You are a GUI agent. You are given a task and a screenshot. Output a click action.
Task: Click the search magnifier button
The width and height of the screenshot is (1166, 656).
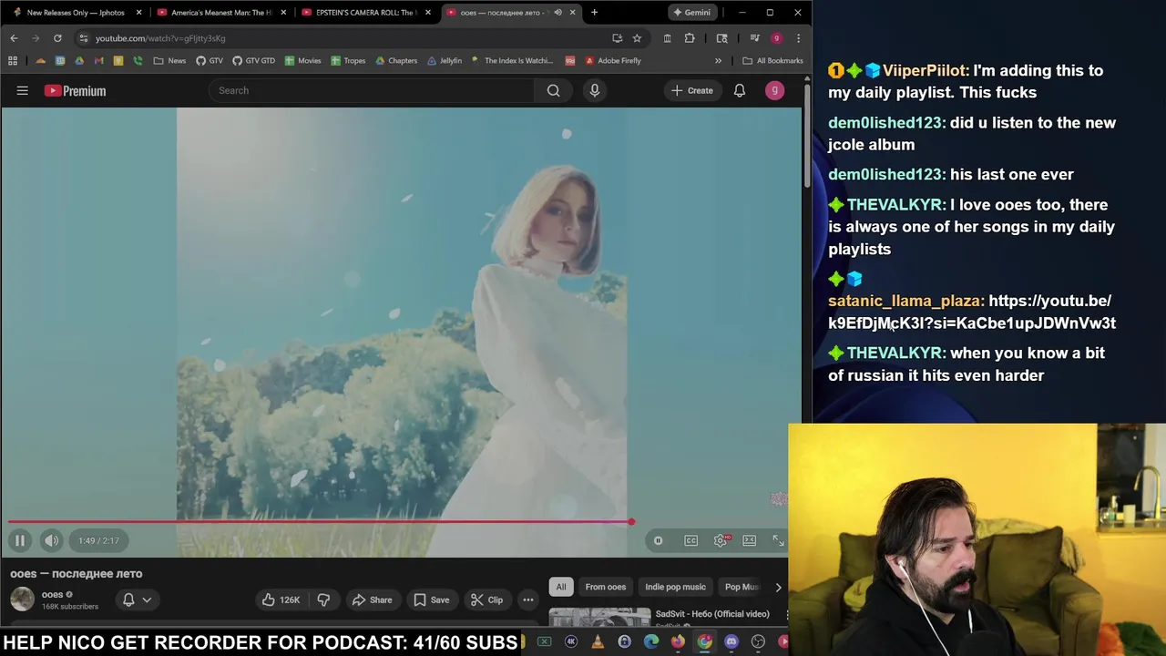[553, 90]
